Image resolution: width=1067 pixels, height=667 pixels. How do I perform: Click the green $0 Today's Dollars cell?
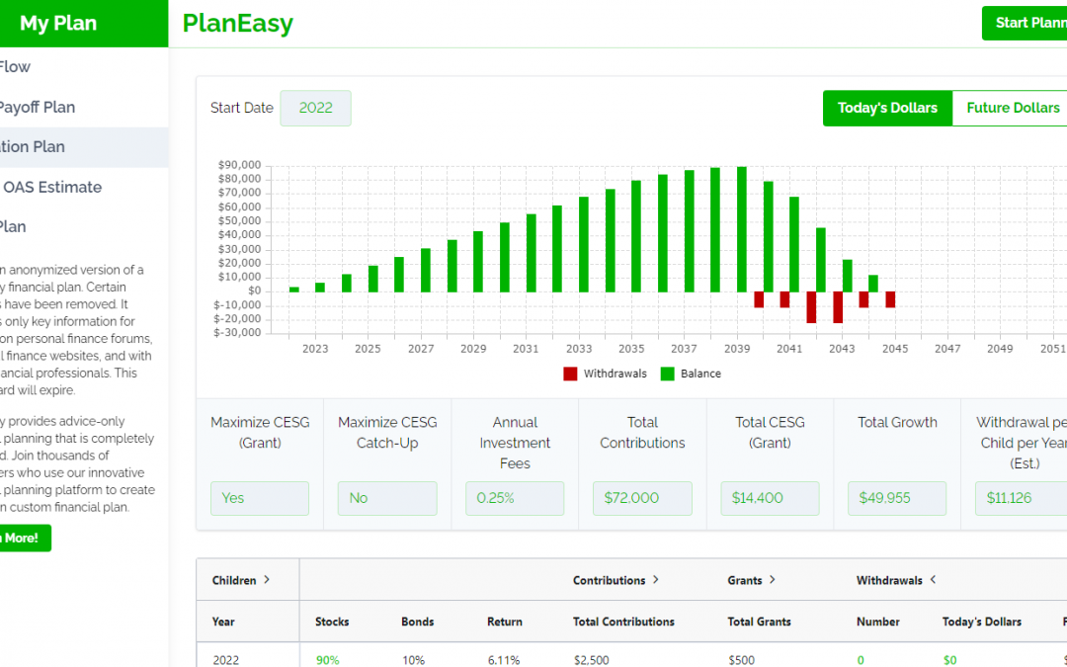click(x=950, y=659)
